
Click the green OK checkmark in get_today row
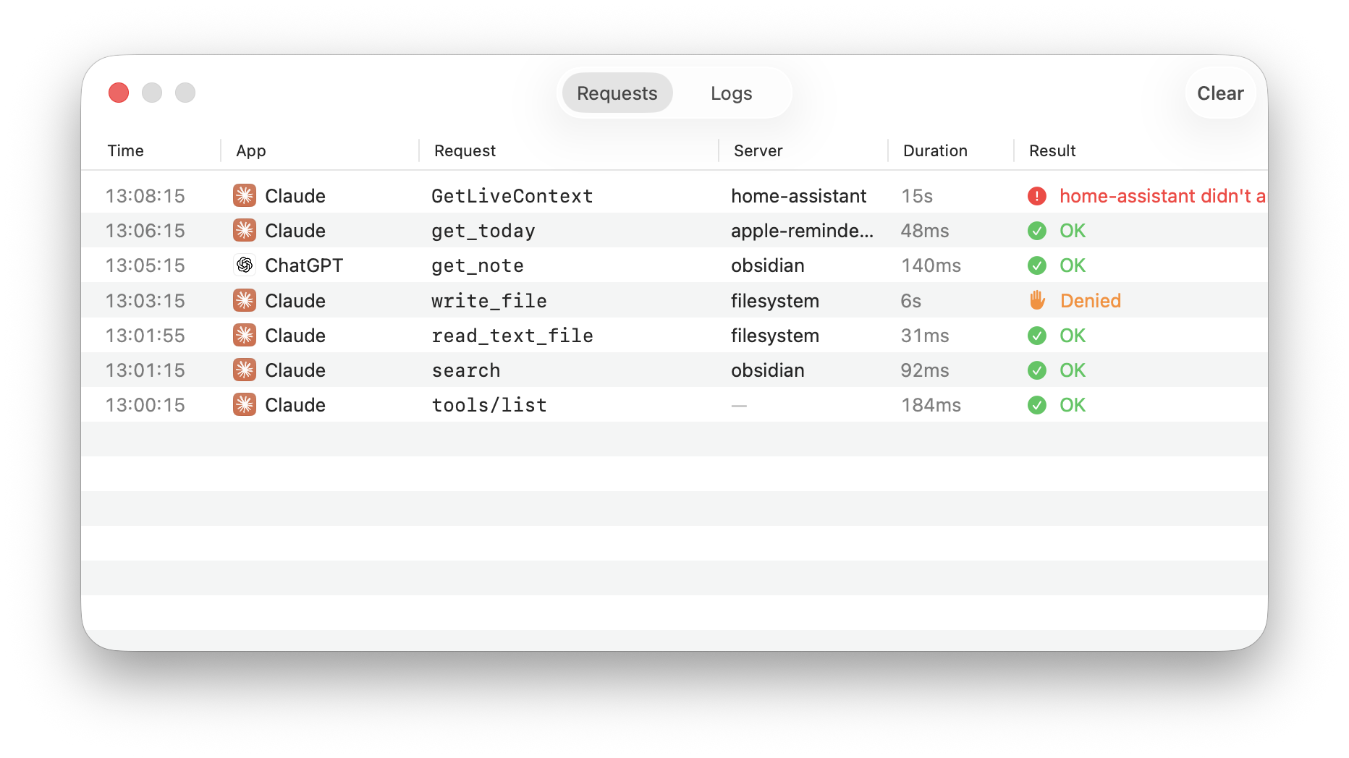[1037, 231]
